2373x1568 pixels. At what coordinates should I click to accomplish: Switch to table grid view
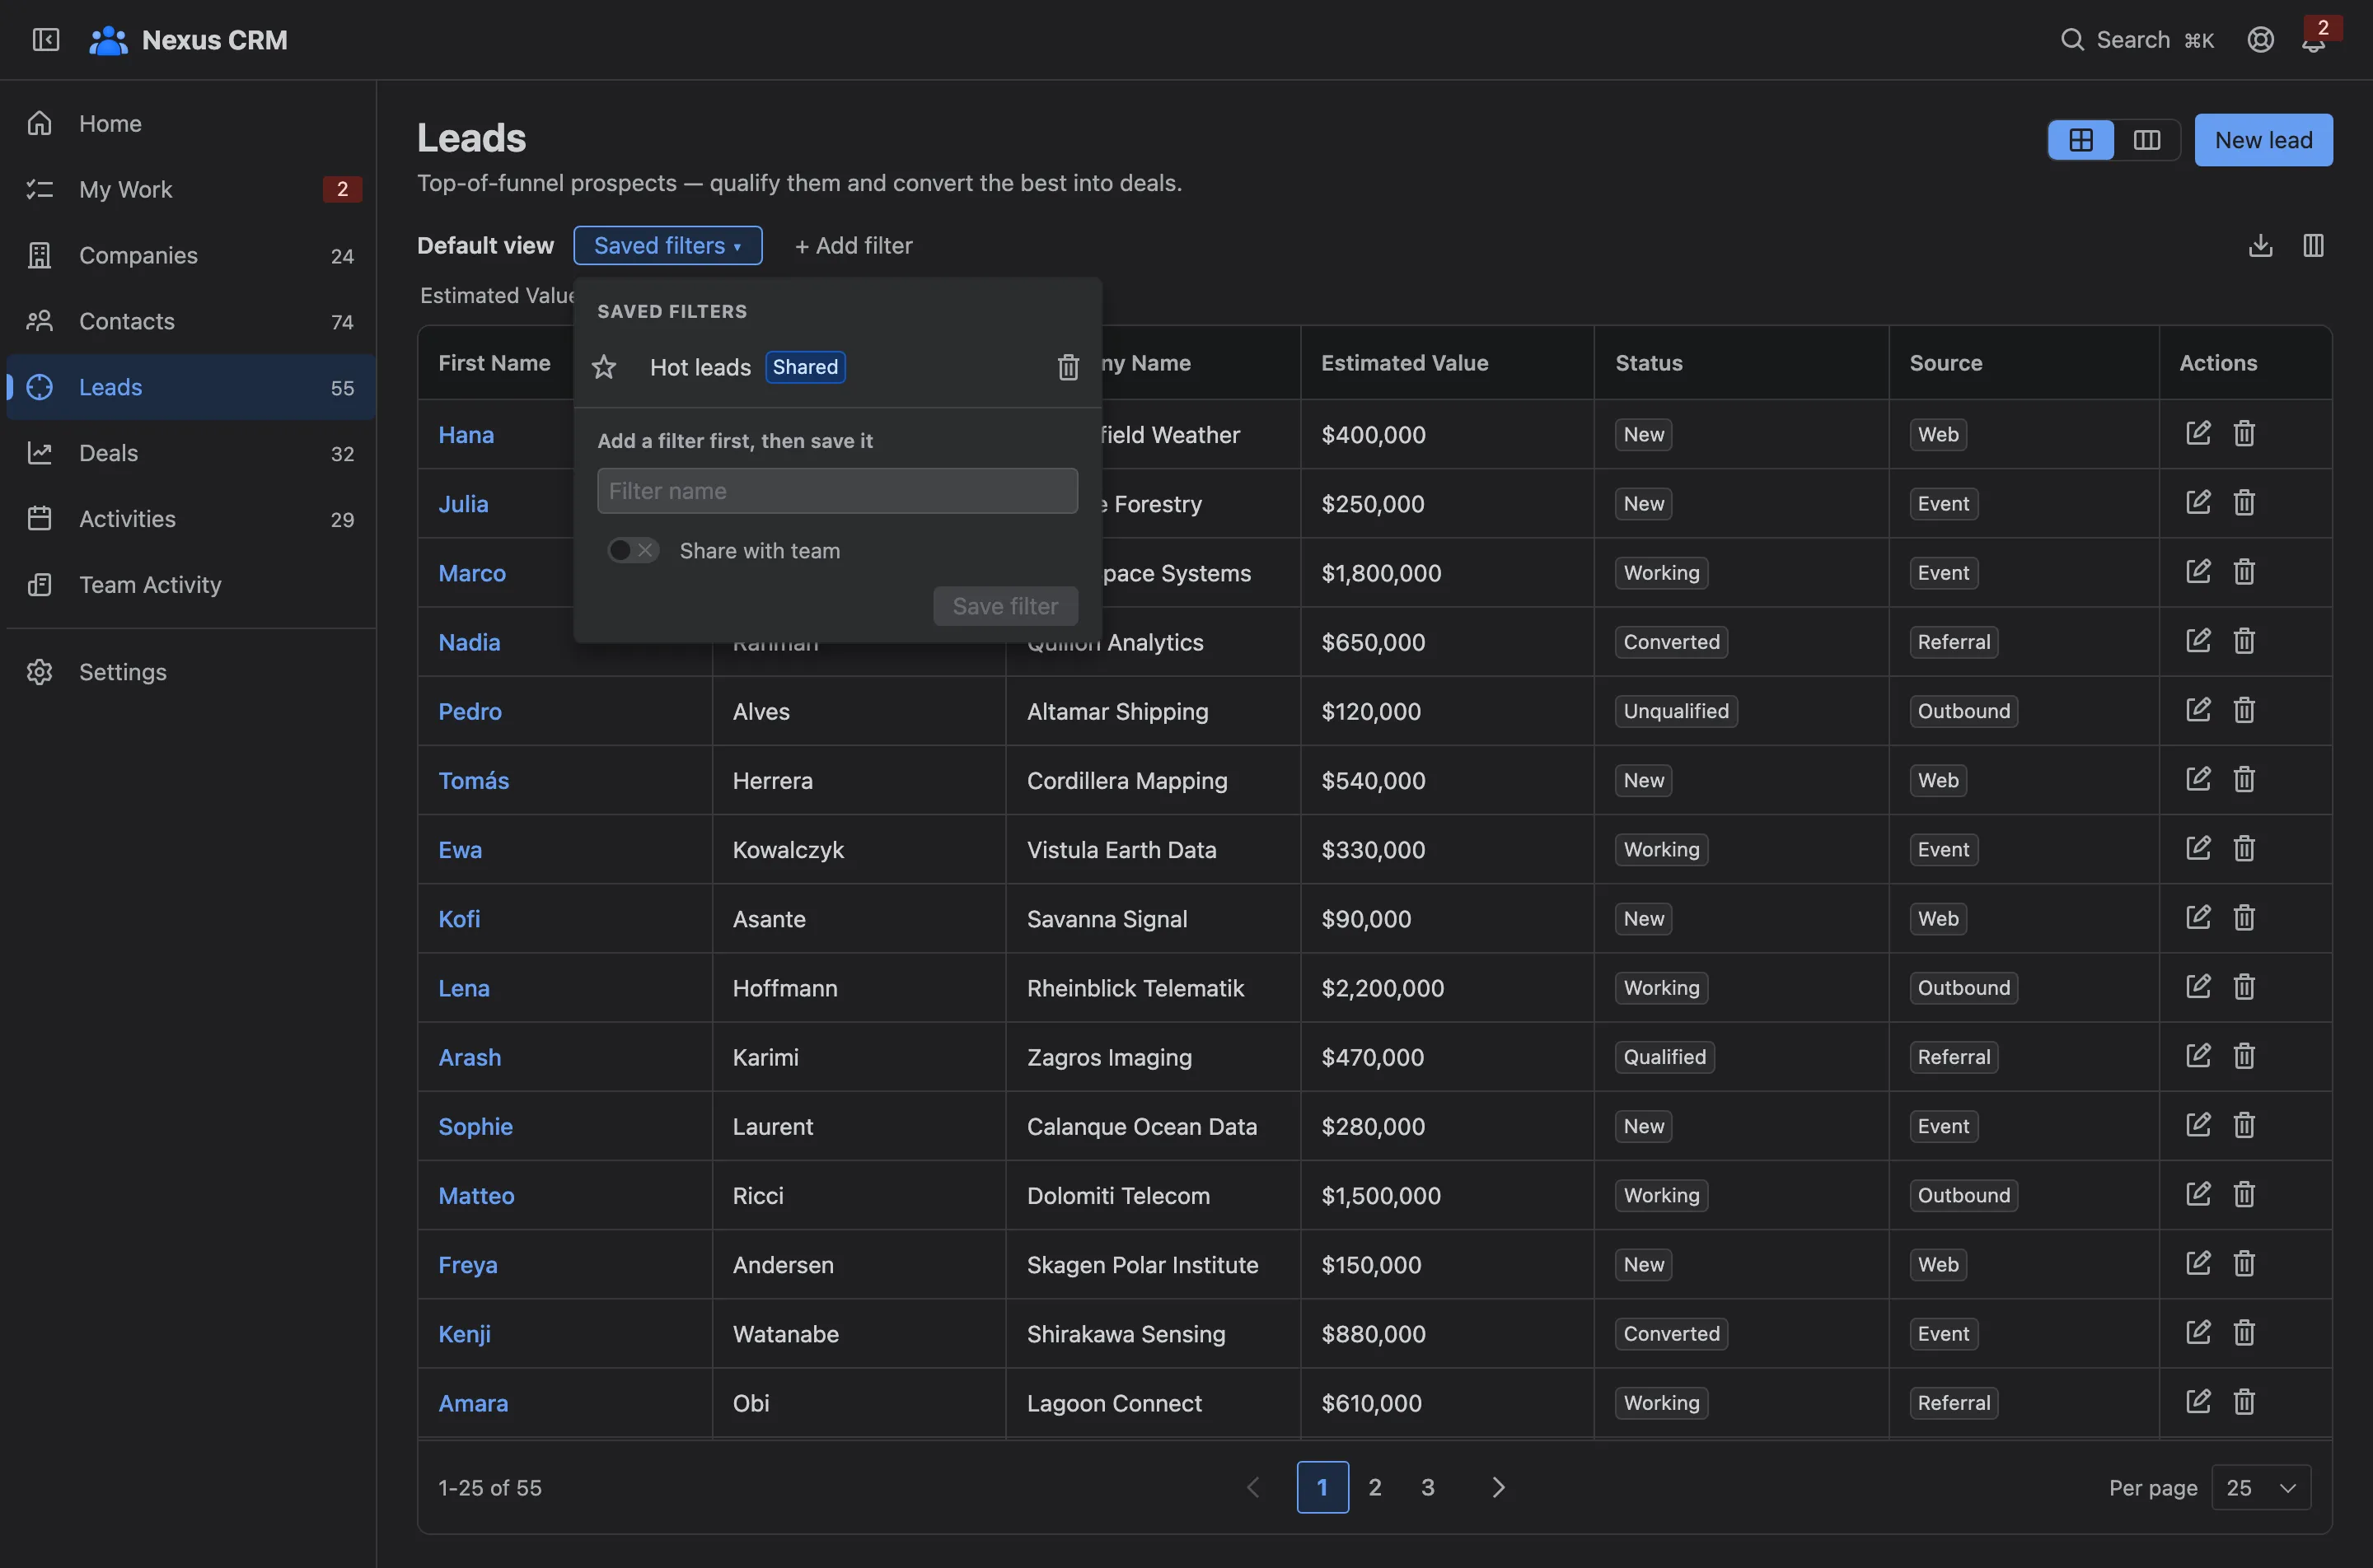point(2080,140)
